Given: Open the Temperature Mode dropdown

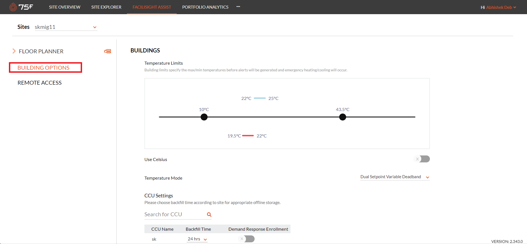Looking at the screenshot, I should [x=395, y=177].
